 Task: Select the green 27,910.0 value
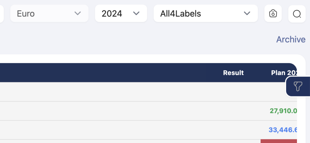[x=283, y=111]
